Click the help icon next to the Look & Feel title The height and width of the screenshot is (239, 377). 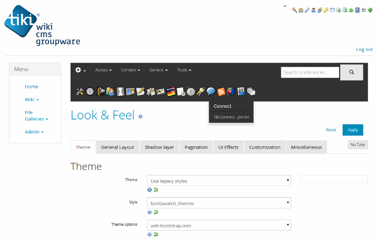click(x=140, y=116)
